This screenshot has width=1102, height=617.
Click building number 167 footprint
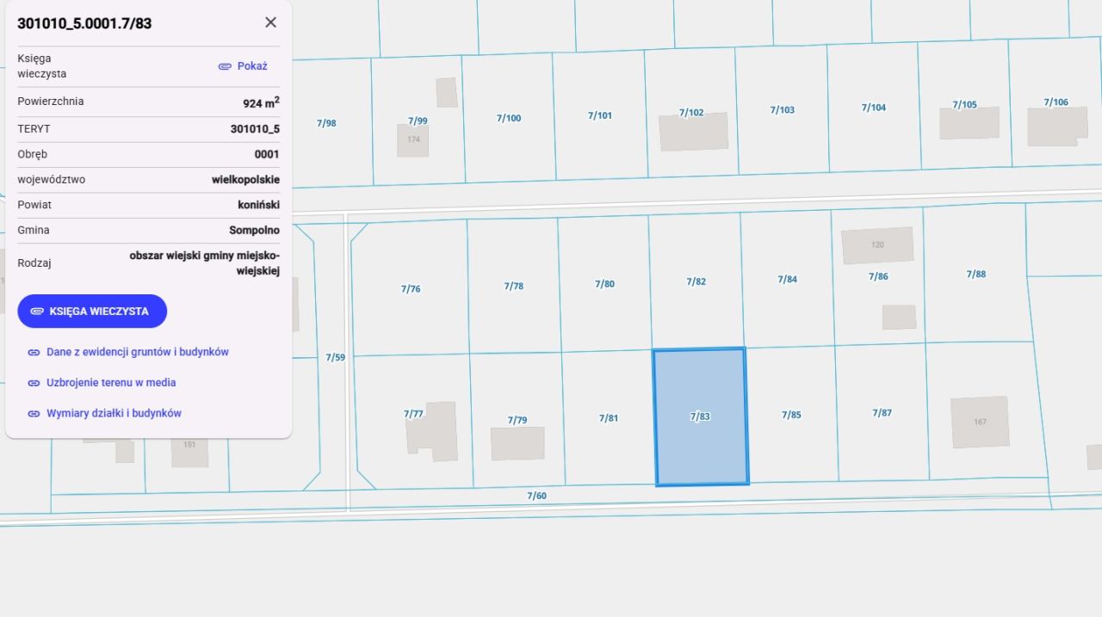coord(980,422)
